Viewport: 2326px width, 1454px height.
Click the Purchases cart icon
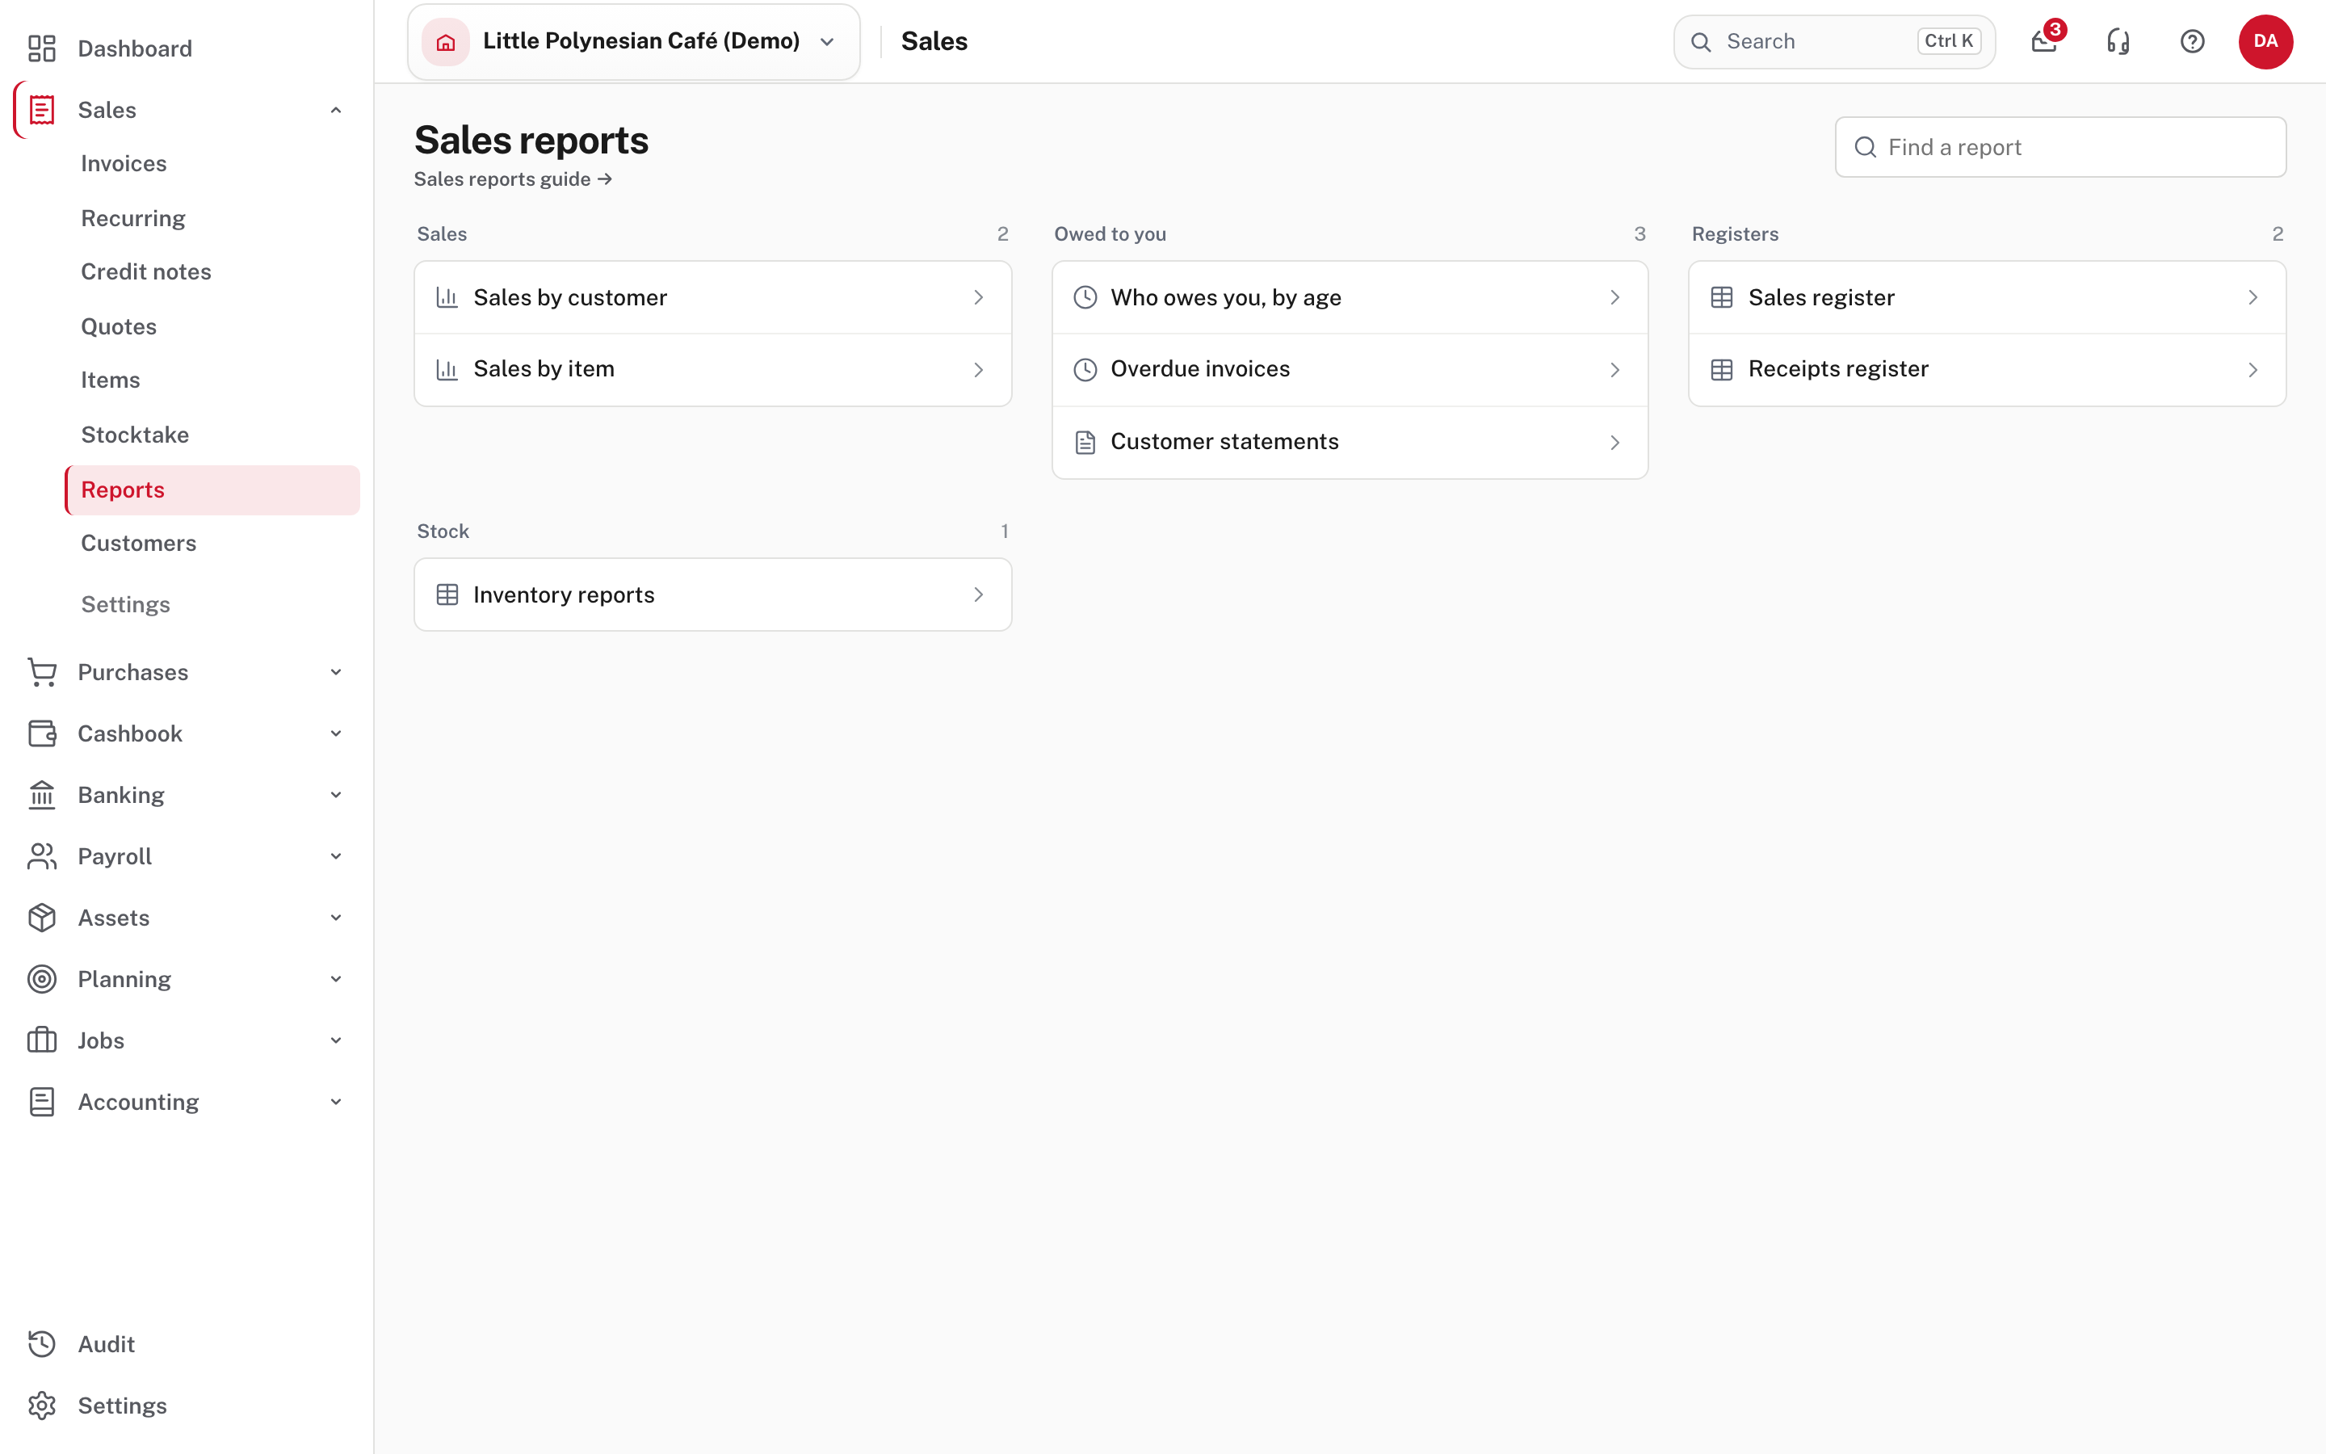pyautogui.click(x=41, y=672)
